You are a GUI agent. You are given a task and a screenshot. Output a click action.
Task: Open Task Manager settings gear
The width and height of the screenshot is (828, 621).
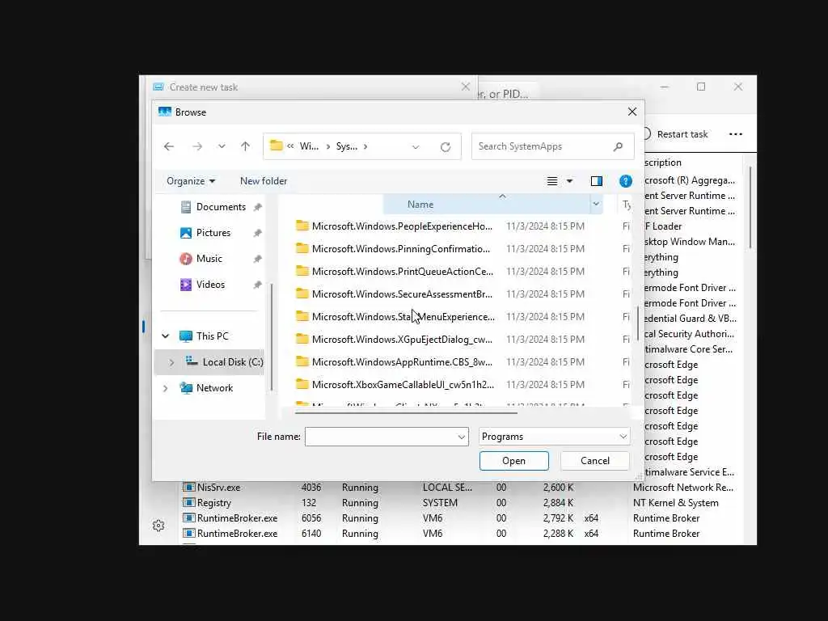coord(158,526)
